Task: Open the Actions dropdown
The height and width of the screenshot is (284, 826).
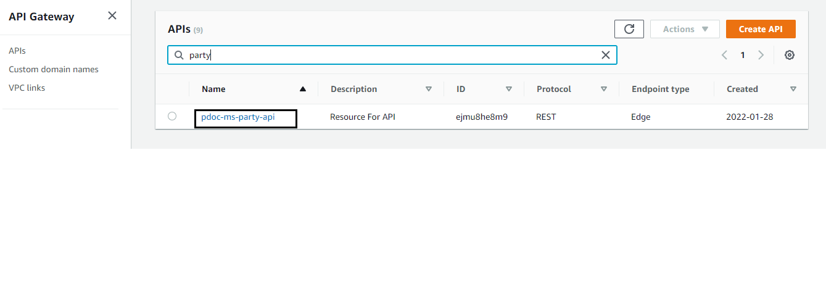Action: click(685, 29)
